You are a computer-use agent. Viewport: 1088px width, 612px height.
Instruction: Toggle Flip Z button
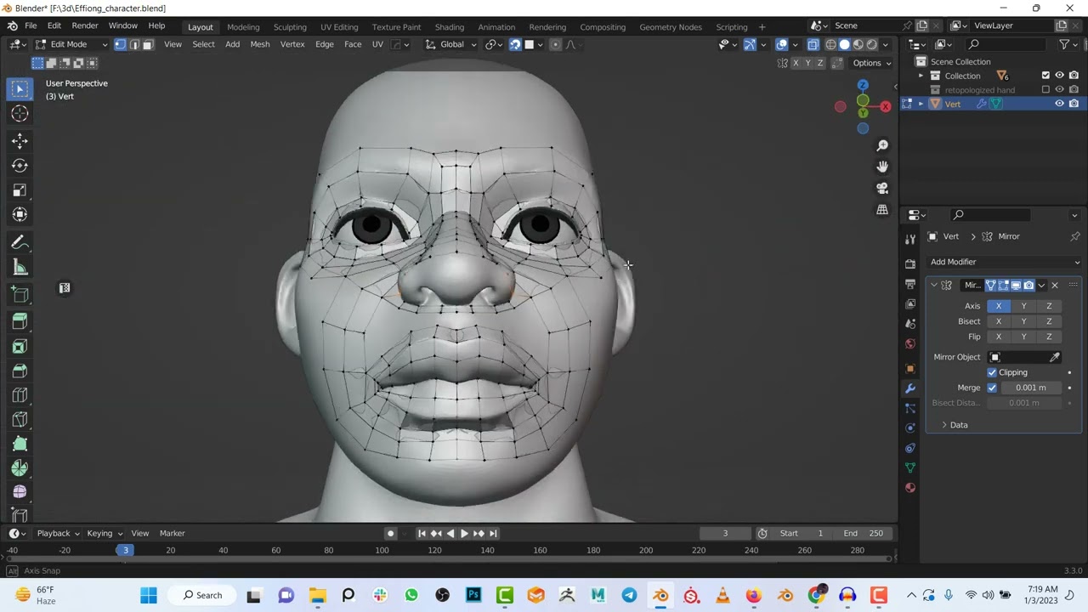click(1049, 337)
